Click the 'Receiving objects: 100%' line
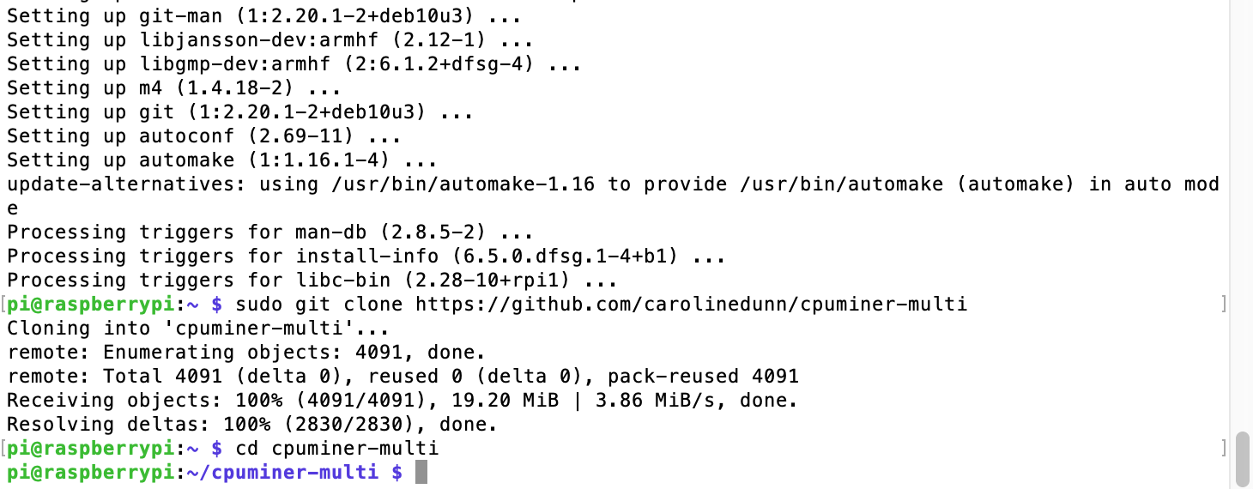 [402, 401]
